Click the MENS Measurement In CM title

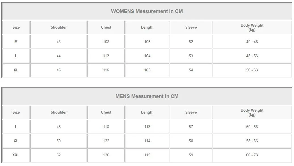tap(147, 96)
